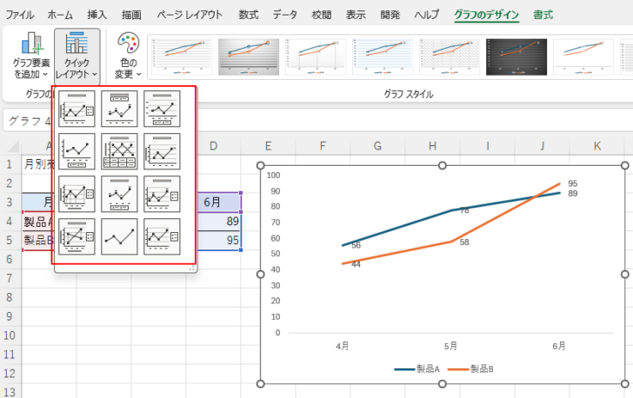The height and width of the screenshot is (398, 633).
Task: Select column H header
Action: point(432,146)
